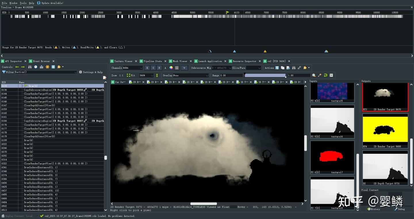Click the save/export icon in Event Browser
Viewport: 414px width, 219px height.
coord(53,67)
